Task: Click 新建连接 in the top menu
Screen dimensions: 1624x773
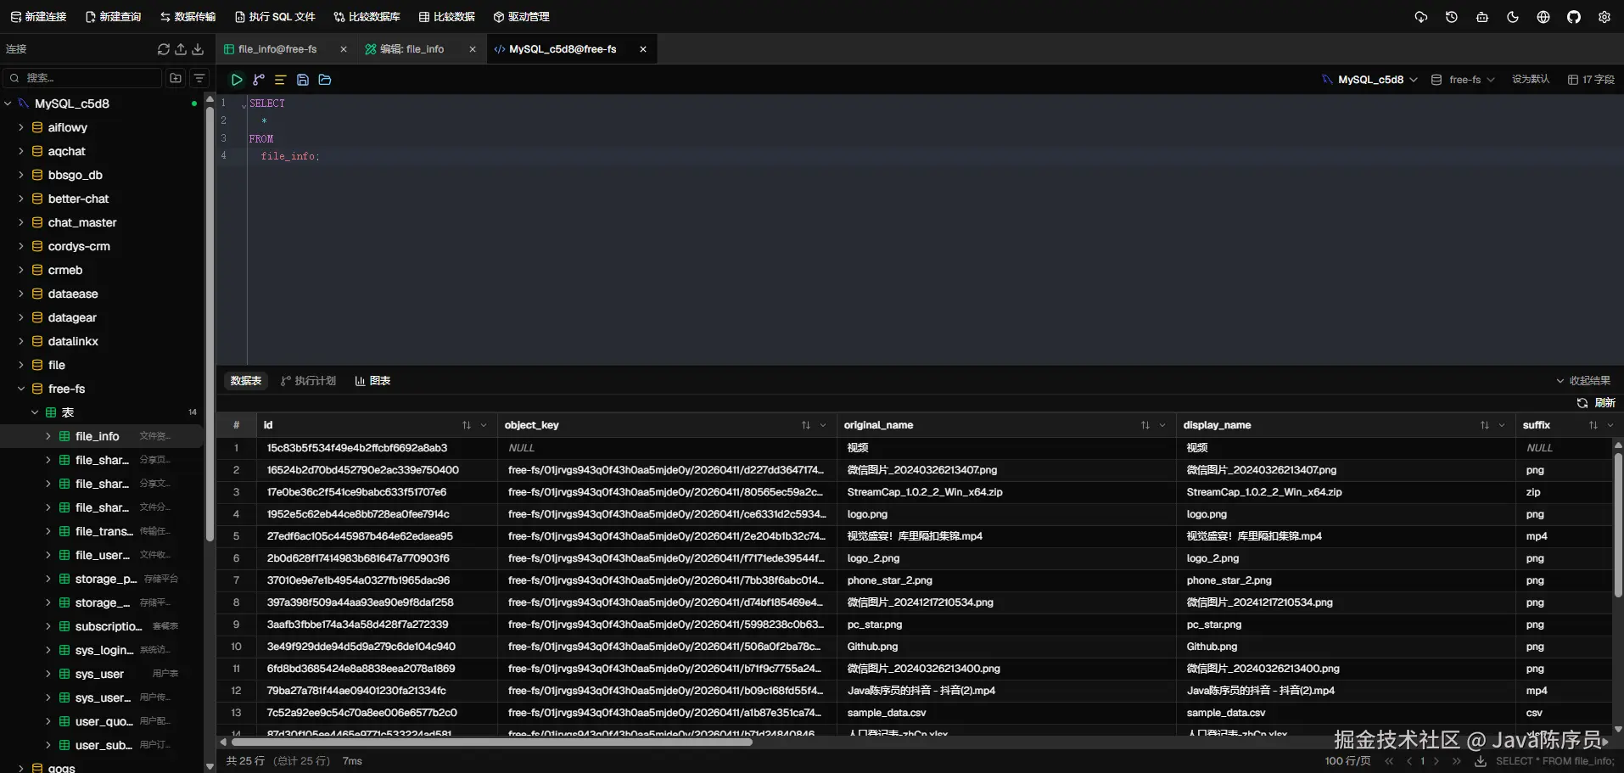Action: coord(38,17)
